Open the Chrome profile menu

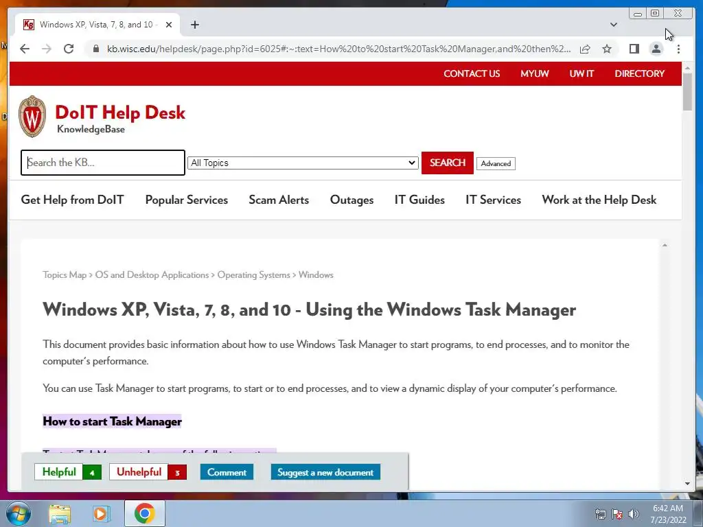(x=656, y=49)
